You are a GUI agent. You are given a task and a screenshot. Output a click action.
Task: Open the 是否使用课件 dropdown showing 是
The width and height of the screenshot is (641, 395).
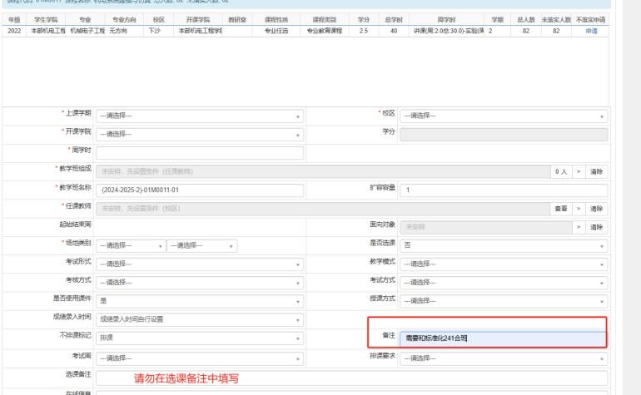coord(200,300)
